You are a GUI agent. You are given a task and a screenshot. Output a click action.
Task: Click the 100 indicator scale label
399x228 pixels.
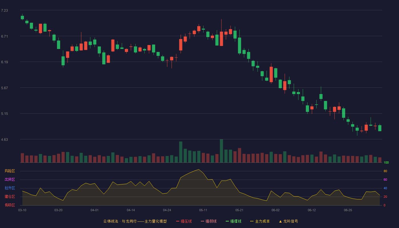tap(386, 163)
